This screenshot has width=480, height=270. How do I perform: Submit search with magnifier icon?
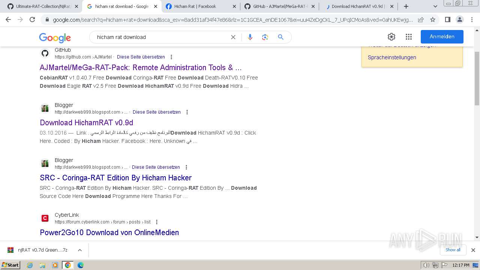point(280,37)
